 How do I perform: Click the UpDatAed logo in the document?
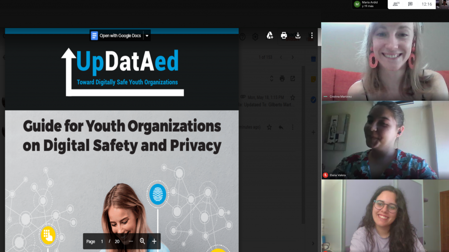point(123,72)
